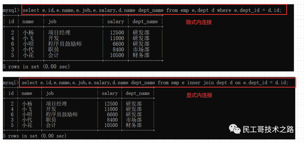Screen dimensions: 304x143
Task: Click salary 12500 in where query result
Action: coord(117,32)
